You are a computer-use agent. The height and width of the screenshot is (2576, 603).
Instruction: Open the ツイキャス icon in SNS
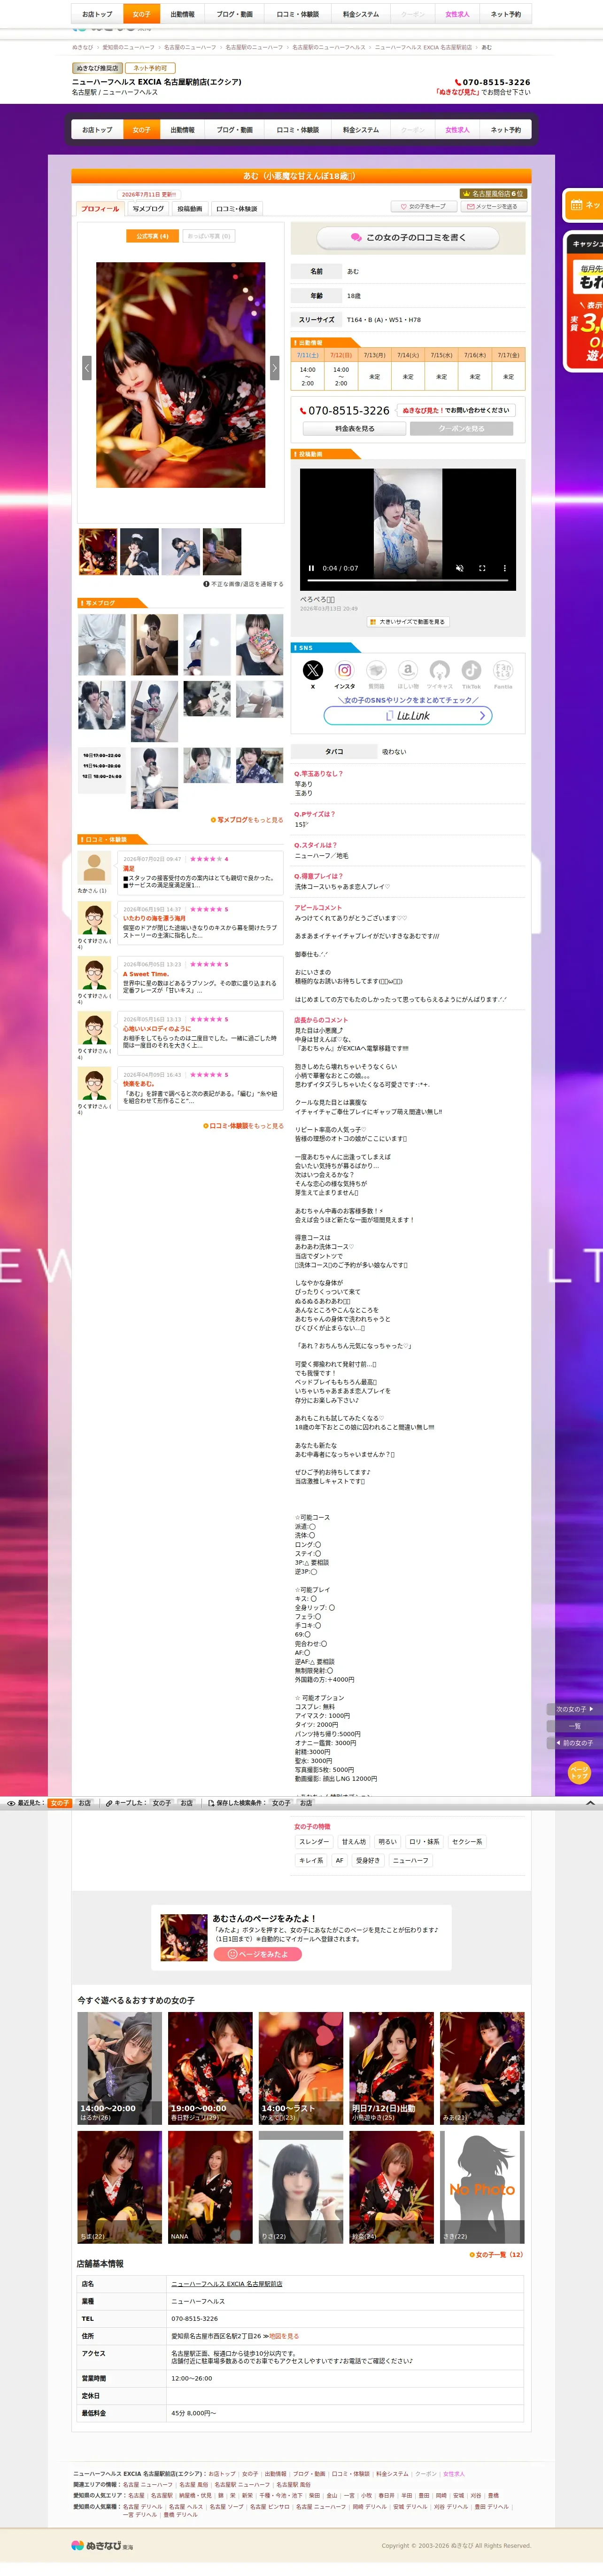click(x=440, y=670)
